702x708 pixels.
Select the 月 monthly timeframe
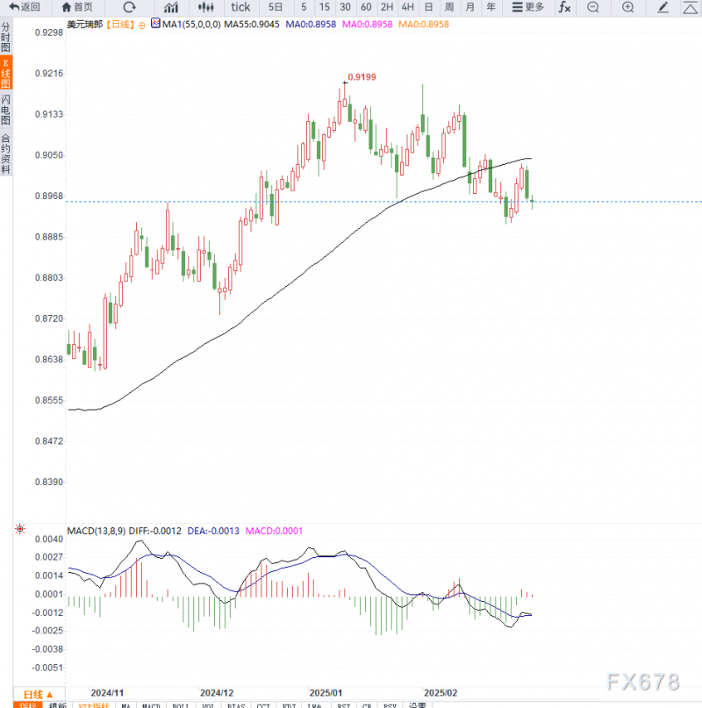pyautogui.click(x=469, y=7)
